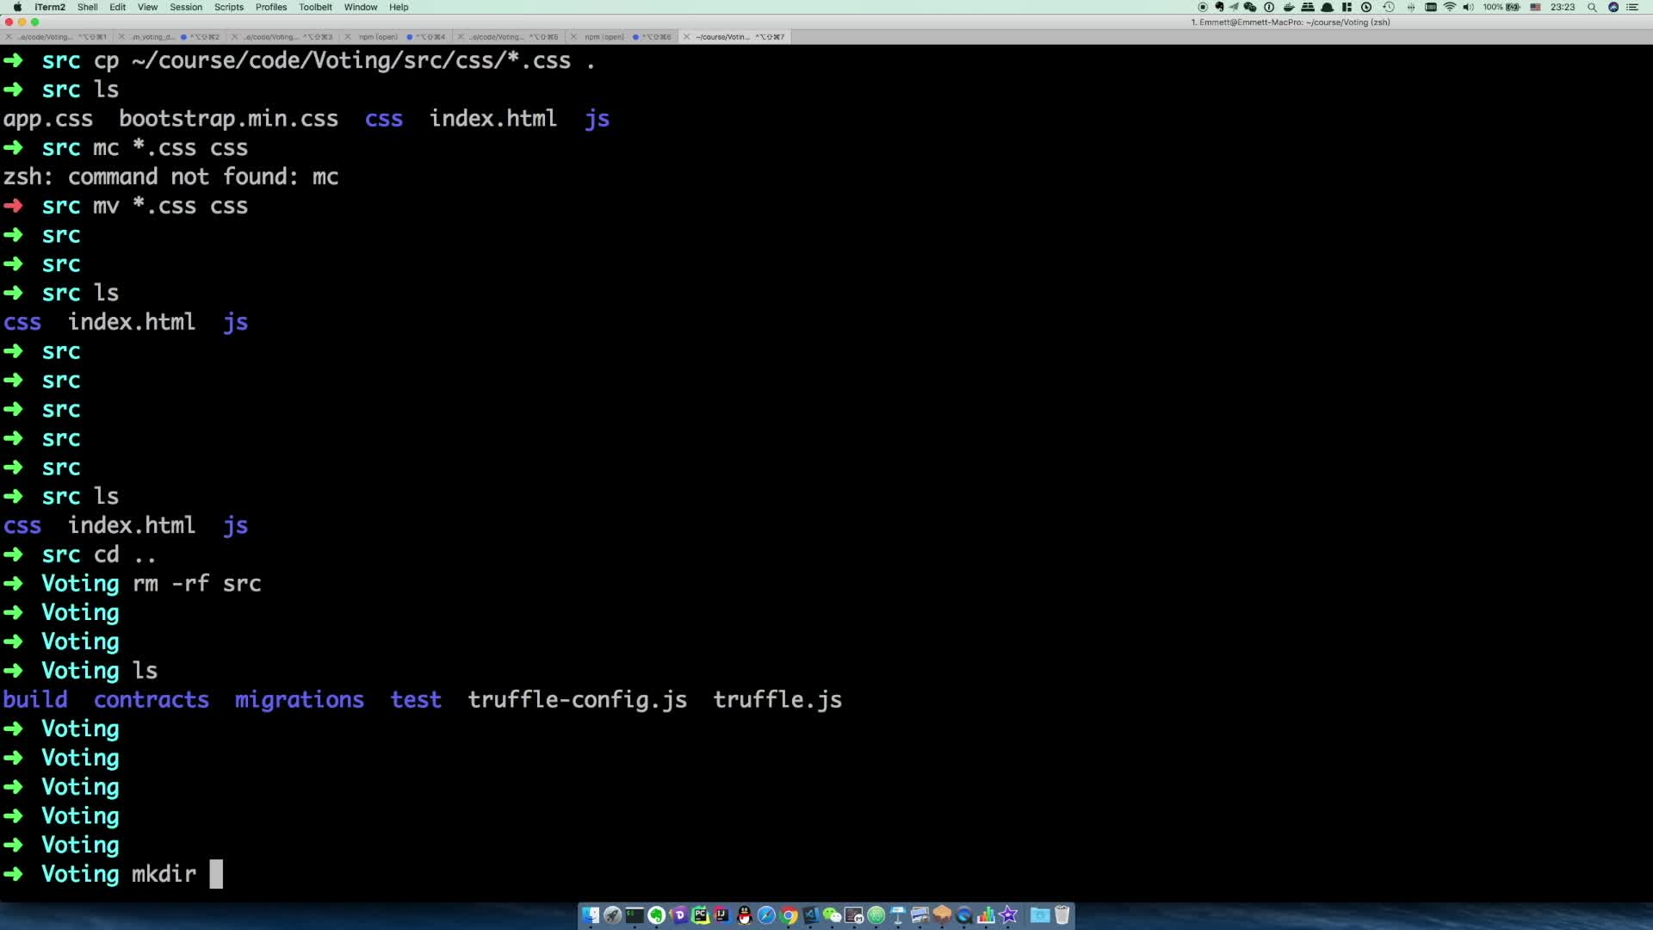Open Launchpad rocket icon in Dock
This screenshot has width=1653, height=930.
coord(612,914)
